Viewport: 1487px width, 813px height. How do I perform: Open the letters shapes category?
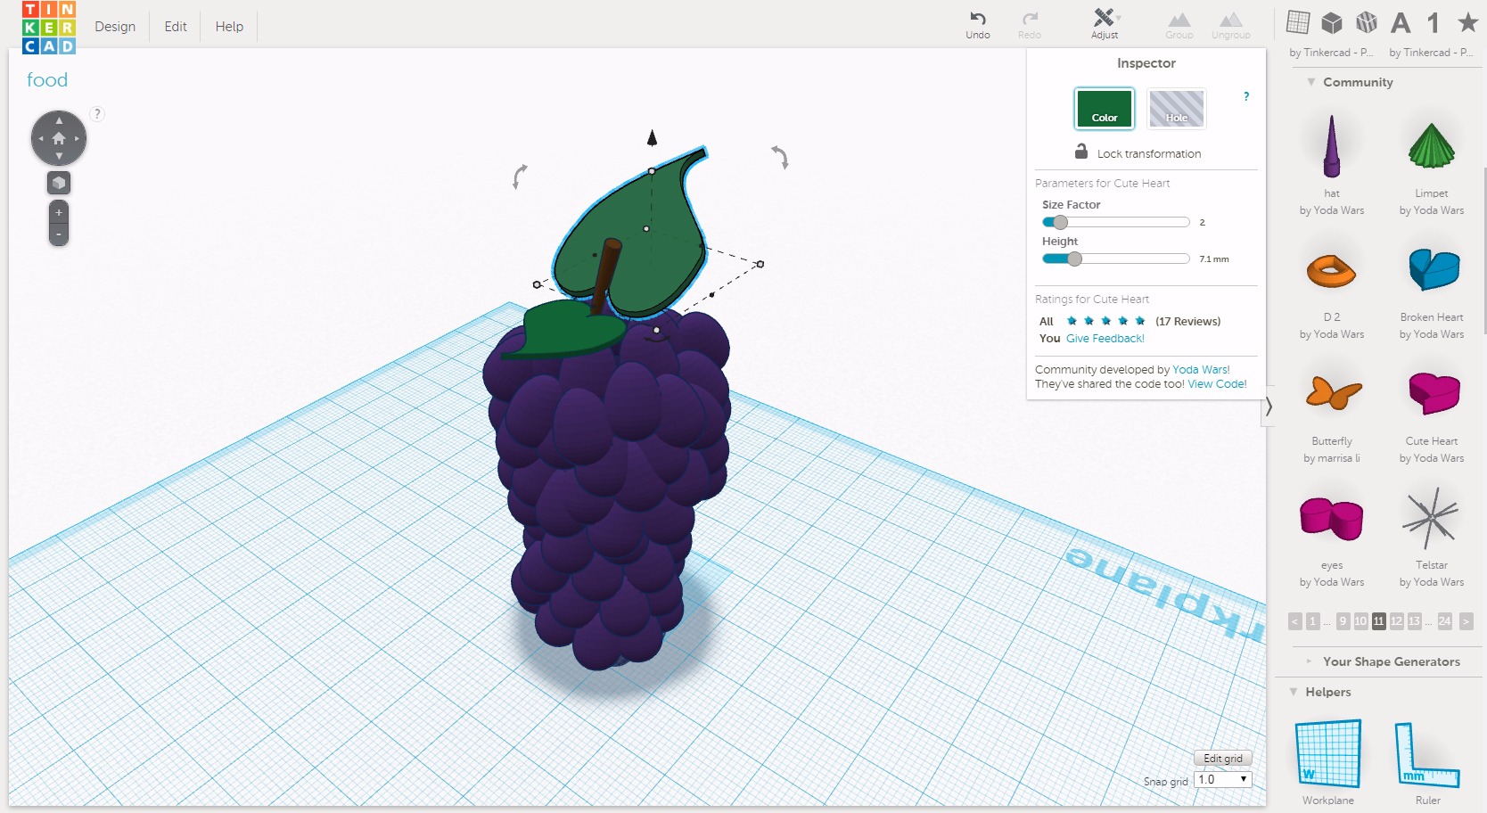[1401, 22]
